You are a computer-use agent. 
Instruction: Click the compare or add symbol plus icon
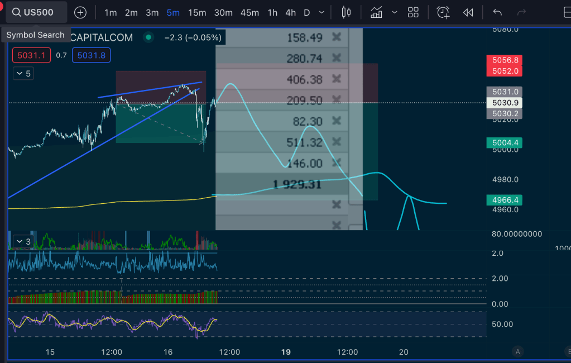pos(80,12)
